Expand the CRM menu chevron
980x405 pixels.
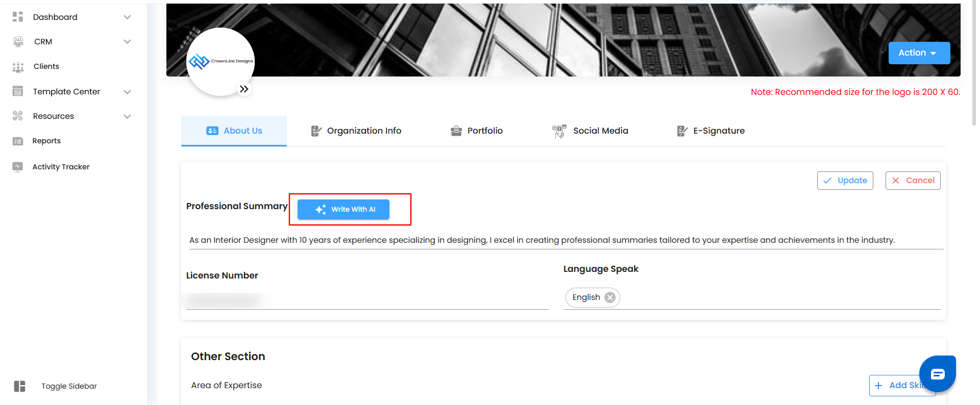tap(128, 42)
